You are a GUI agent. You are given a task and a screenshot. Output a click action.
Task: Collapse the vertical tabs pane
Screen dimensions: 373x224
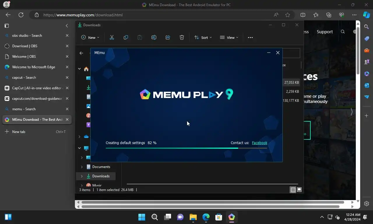tap(67, 26)
